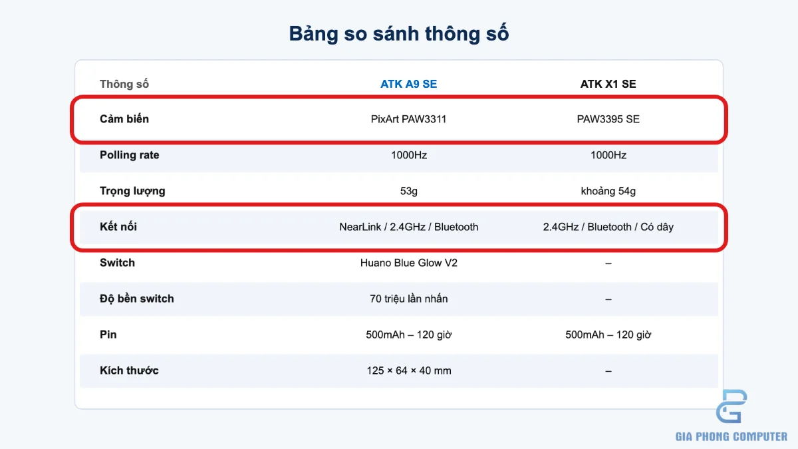Click the title "Bảng so sánh thông số"

pos(399,33)
